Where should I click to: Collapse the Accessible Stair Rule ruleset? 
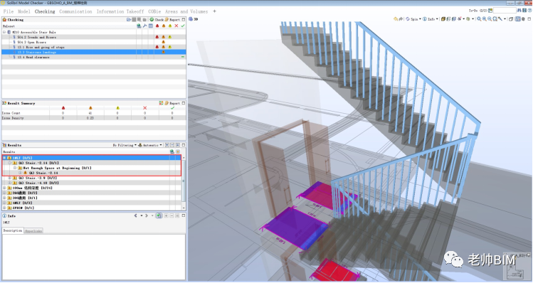pos(4,32)
